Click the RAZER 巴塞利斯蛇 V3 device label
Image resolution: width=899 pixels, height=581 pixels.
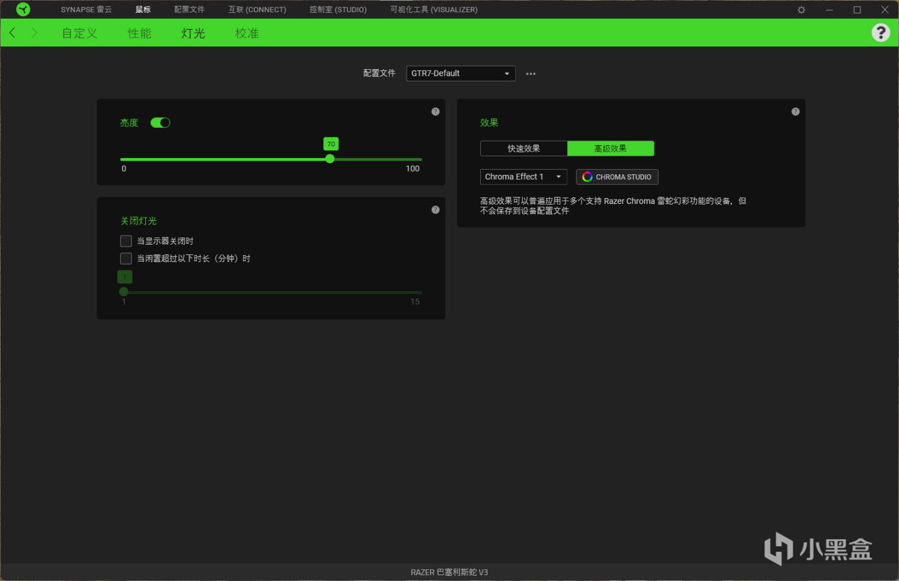[449, 572]
